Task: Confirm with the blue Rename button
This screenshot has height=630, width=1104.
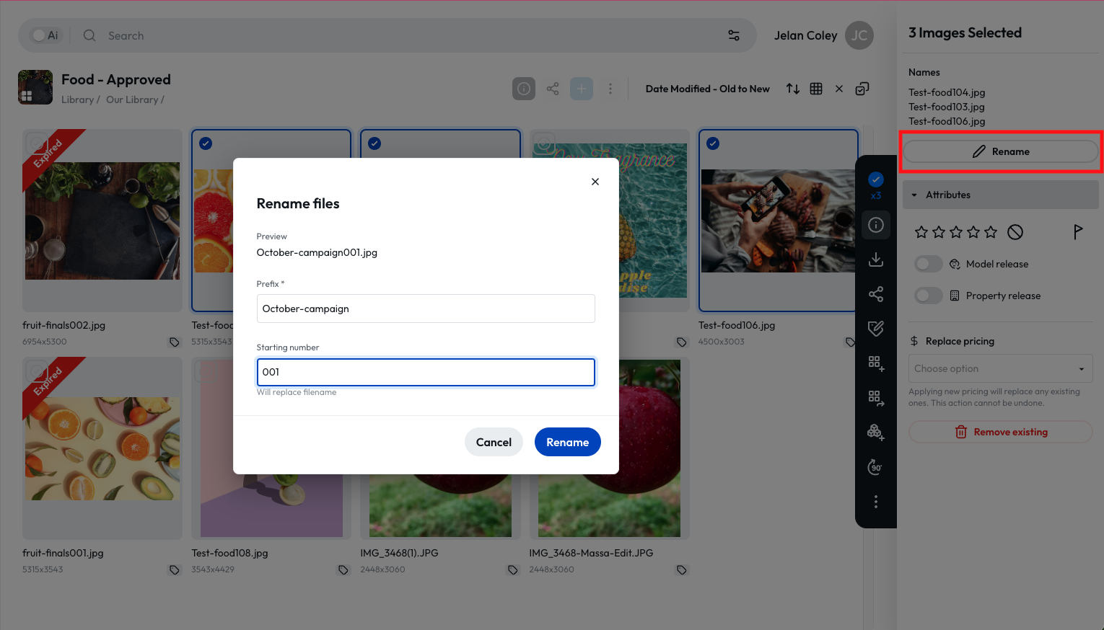Action: point(568,442)
